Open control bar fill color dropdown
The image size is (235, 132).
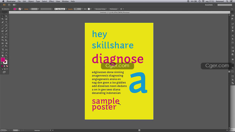(17, 9)
